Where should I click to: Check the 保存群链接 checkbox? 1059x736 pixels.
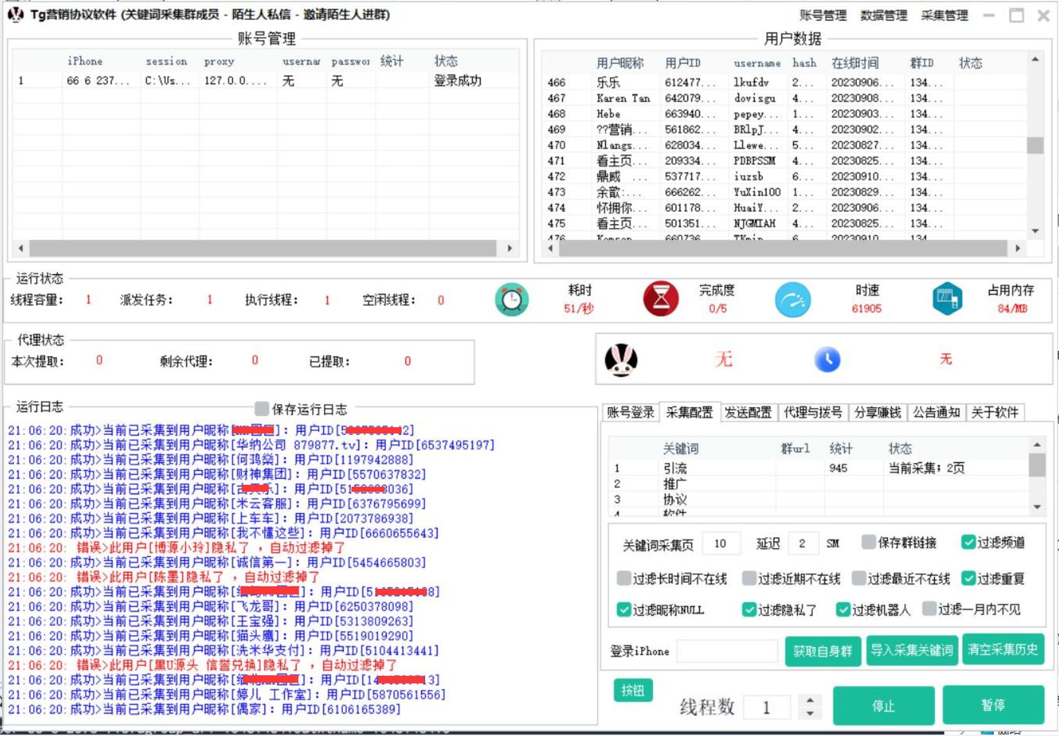coord(869,542)
